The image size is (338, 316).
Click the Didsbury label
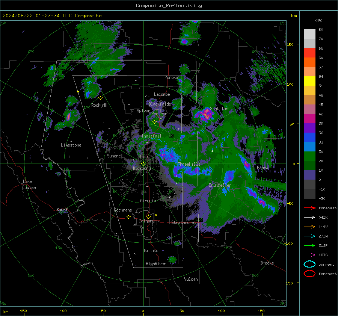142,168
